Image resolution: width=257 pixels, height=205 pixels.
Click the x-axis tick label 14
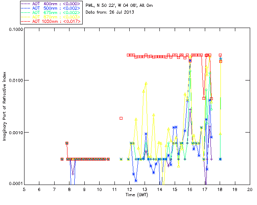coord(160,189)
